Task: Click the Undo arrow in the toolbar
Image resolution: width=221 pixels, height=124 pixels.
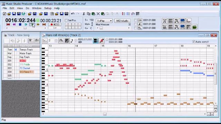Action: pyautogui.click(x=73, y=14)
